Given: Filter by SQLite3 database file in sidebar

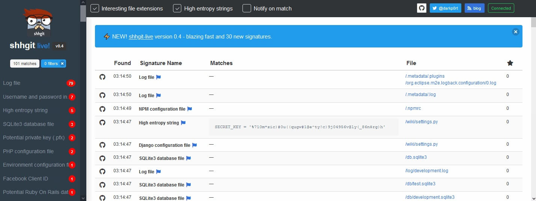Looking at the screenshot, I should [39, 124].
